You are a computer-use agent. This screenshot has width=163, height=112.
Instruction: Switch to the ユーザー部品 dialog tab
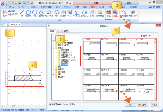pyautogui.click(x=62, y=31)
